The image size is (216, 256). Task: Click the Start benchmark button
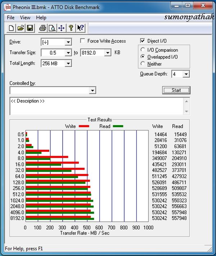[176, 90]
